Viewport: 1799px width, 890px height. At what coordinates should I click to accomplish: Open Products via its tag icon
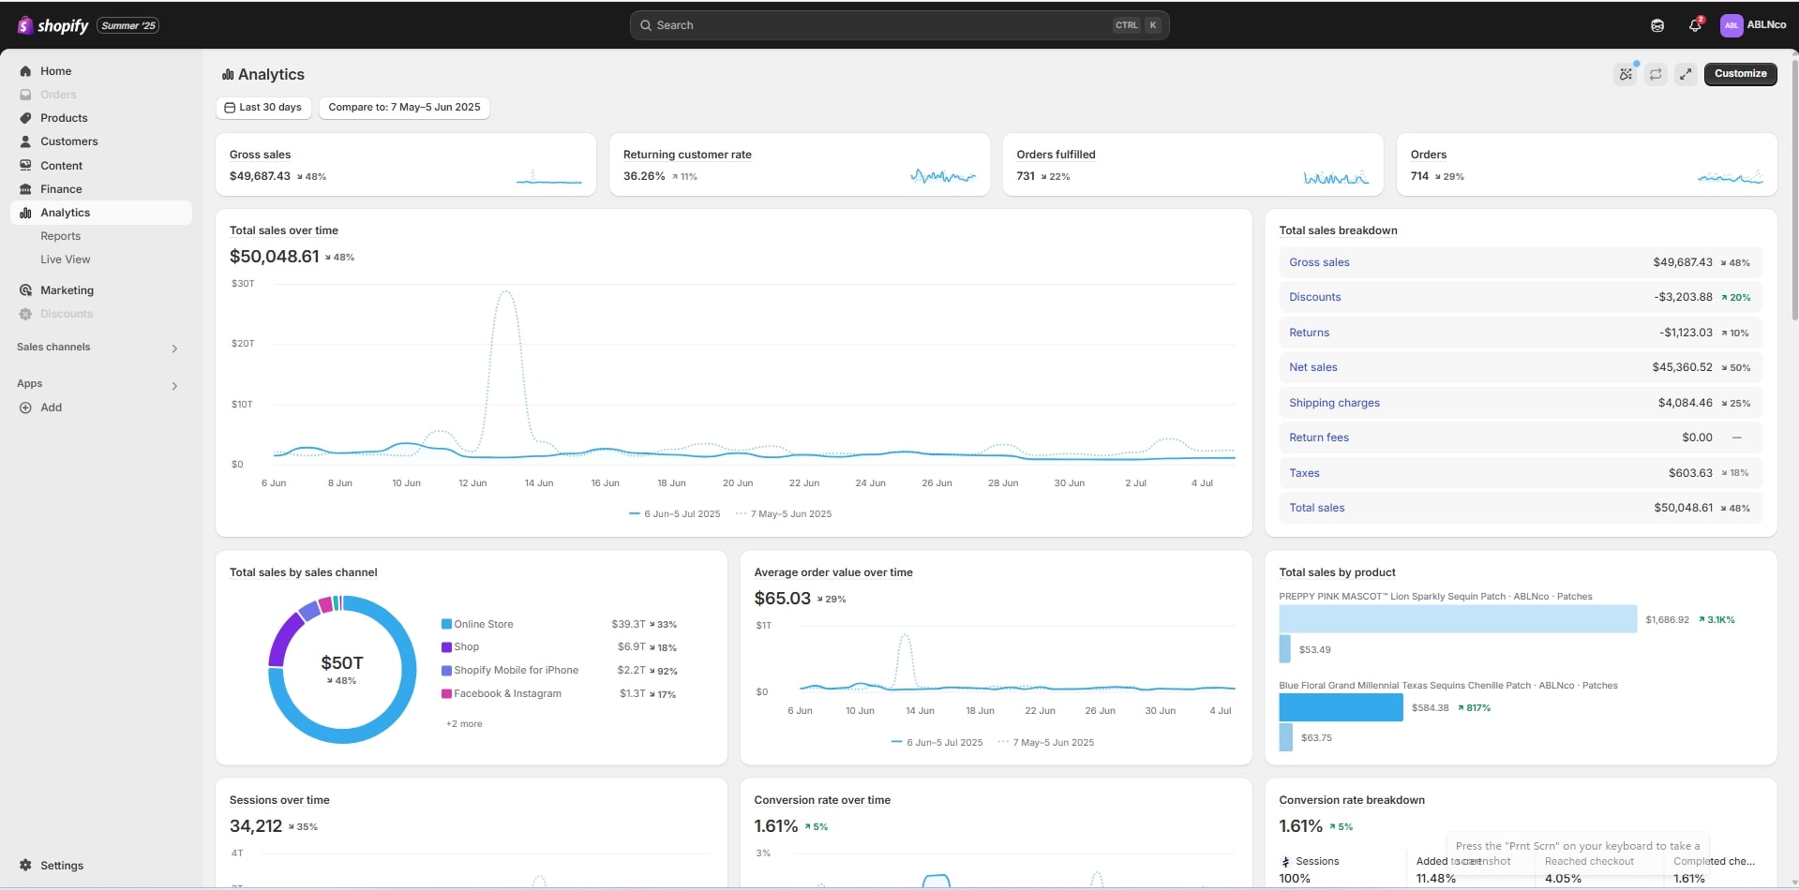pos(25,118)
